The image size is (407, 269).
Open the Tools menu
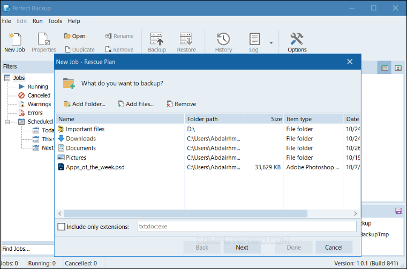(x=55, y=21)
